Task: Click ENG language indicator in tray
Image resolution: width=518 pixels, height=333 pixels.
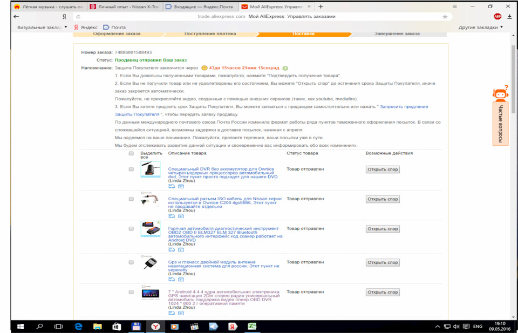Action: [478, 327]
